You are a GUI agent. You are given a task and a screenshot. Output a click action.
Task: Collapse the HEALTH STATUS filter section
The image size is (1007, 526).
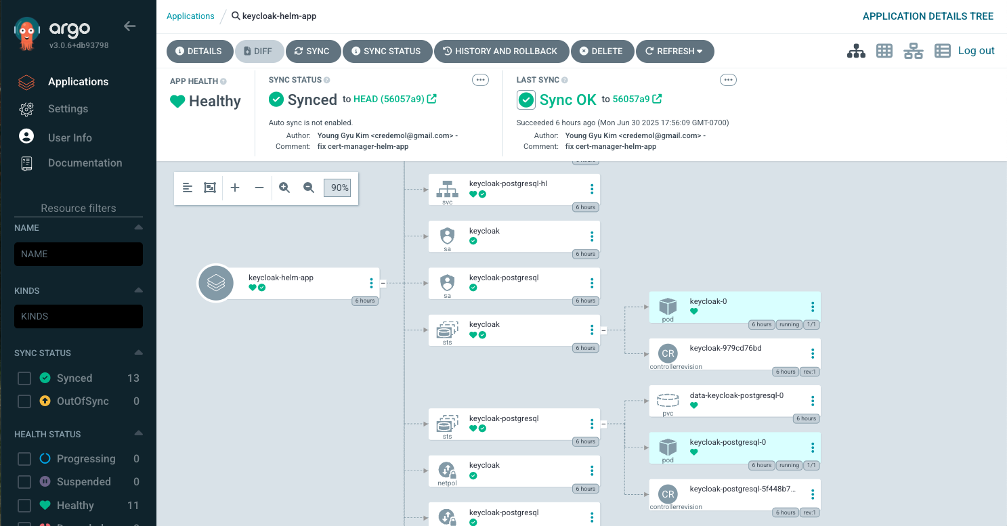coord(138,434)
